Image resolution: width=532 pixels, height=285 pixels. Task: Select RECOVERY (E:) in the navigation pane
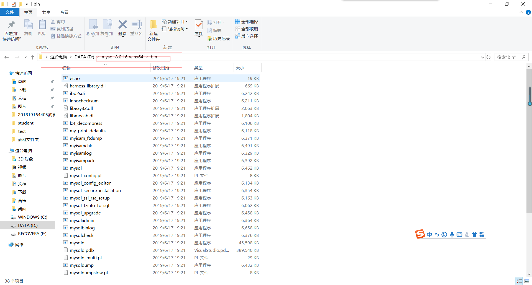tap(32, 234)
